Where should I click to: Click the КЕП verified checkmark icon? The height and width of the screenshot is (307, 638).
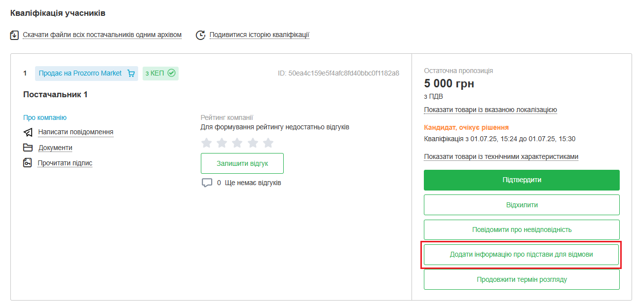coord(172,73)
